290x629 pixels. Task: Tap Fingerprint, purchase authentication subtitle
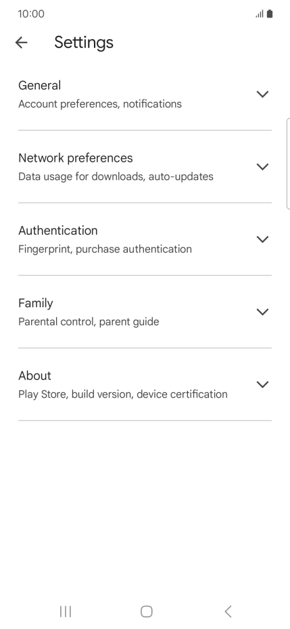coord(105,250)
